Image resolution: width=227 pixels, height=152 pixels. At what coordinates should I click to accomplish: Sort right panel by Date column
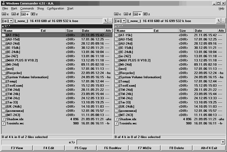(x=205, y=31)
